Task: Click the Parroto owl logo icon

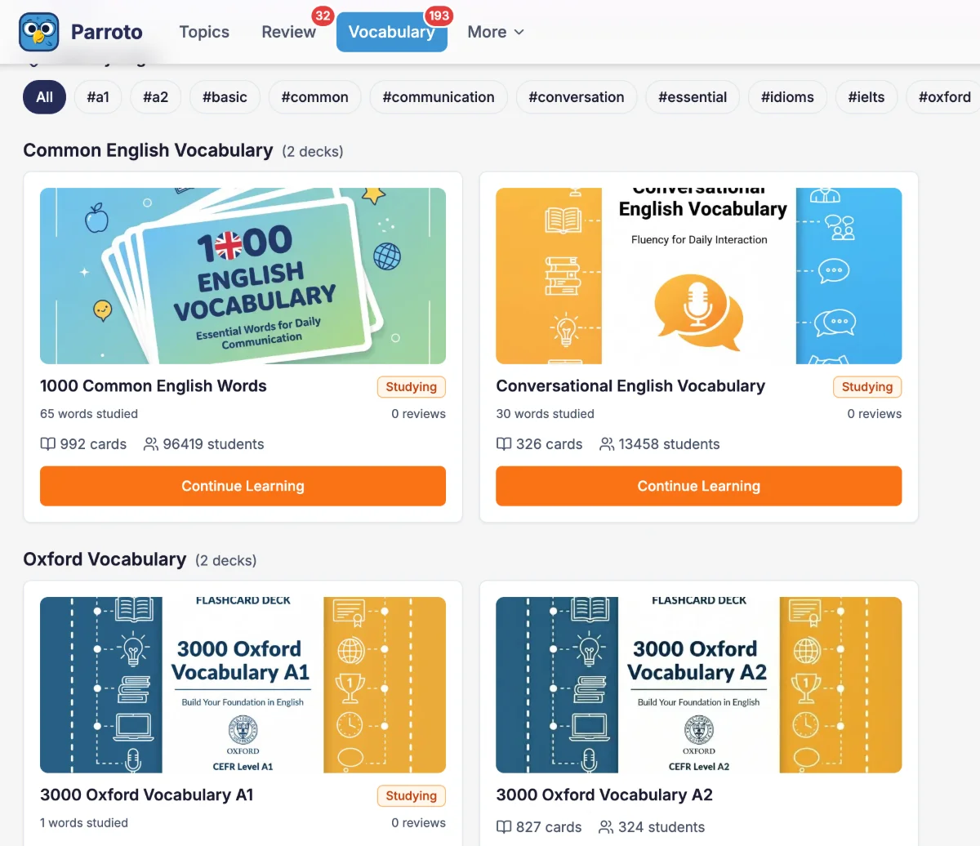Action: 39,32
